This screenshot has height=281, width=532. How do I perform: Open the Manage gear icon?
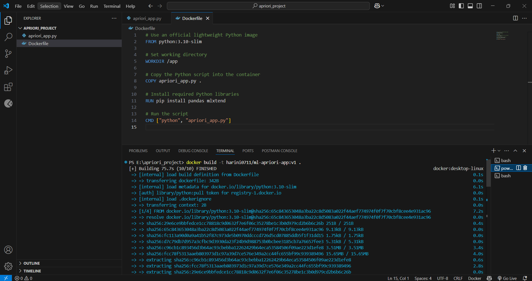click(8, 266)
